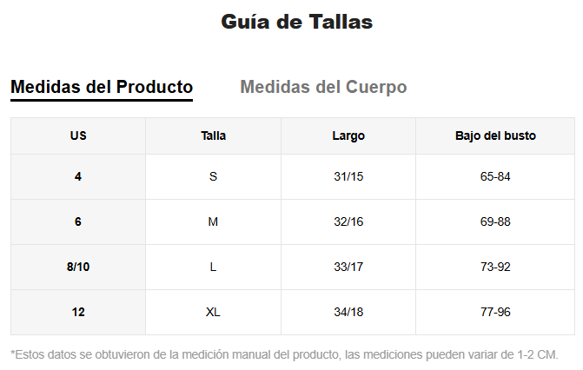The width and height of the screenshot is (583, 370).
Task: Select the Largo column header
Action: [x=348, y=135]
